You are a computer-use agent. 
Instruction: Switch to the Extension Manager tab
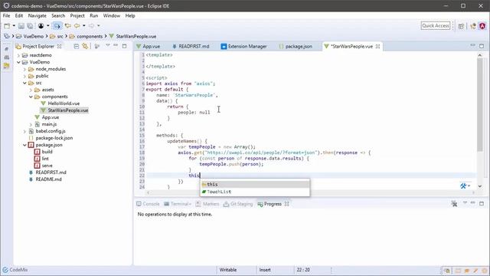(x=243, y=46)
